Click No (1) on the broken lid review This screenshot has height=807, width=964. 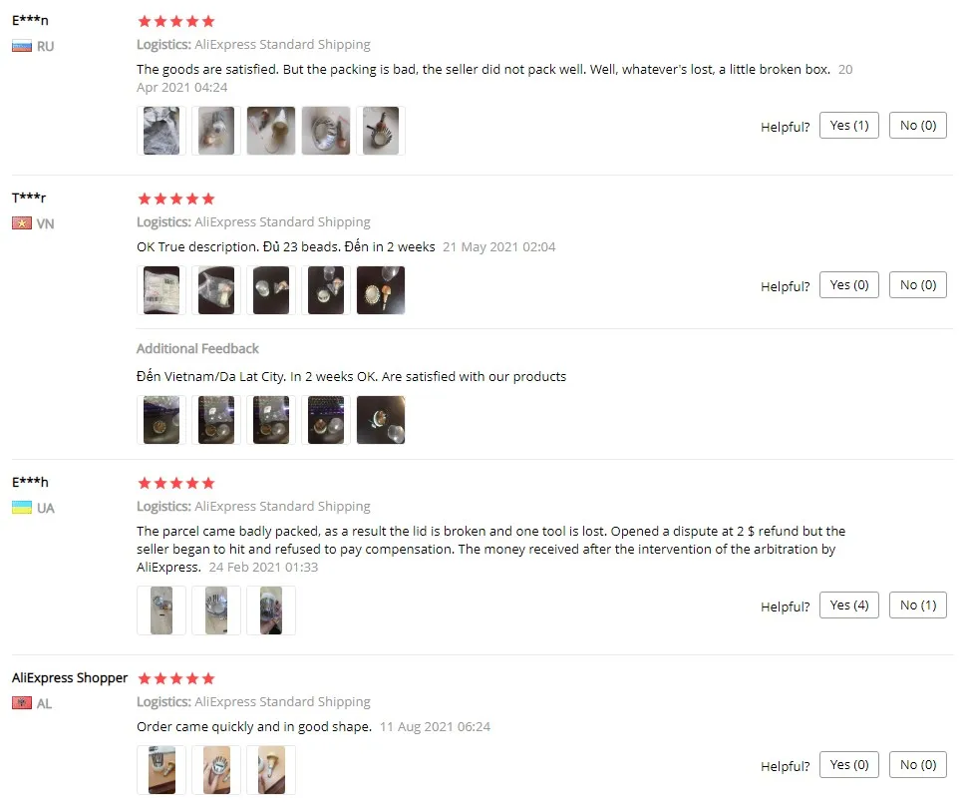click(918, 605)
